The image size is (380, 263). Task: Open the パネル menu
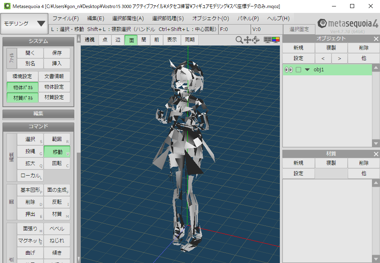(248, 18)
